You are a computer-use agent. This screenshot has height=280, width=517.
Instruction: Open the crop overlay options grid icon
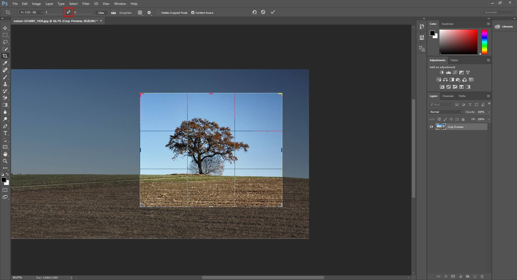click(x=140, y=12)
